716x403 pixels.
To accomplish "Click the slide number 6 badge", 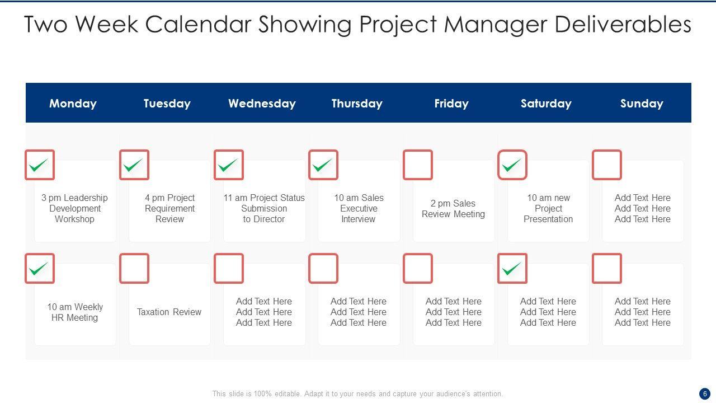I will tap(705, 393).
